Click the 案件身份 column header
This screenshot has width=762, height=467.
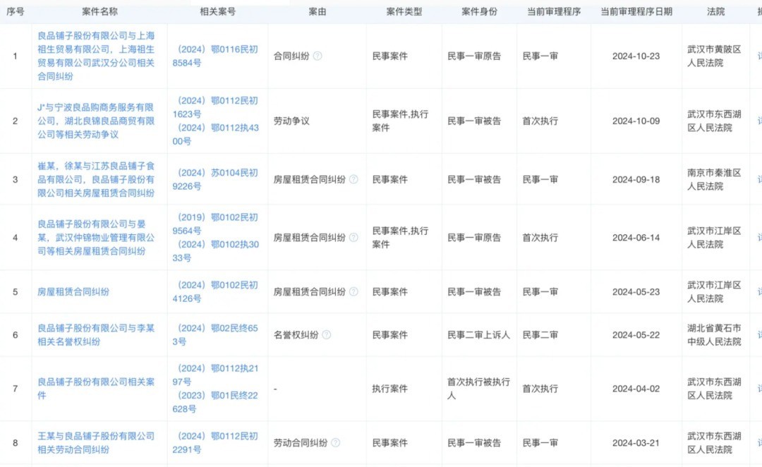pyautogui.click(x=480, y=12)
